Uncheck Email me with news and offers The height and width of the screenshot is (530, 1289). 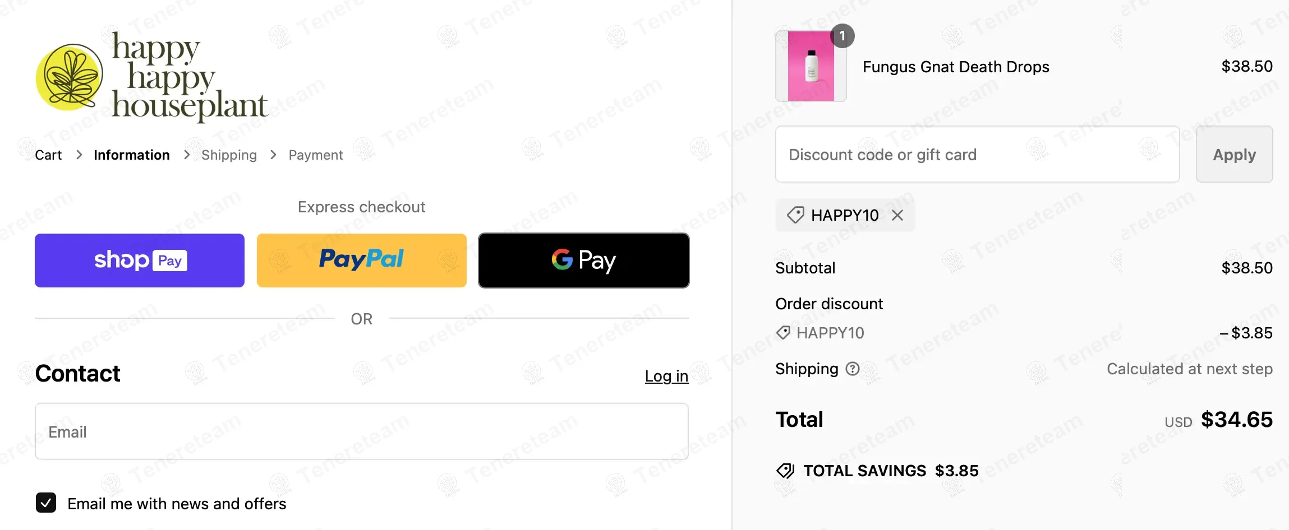tap(46, 503)
